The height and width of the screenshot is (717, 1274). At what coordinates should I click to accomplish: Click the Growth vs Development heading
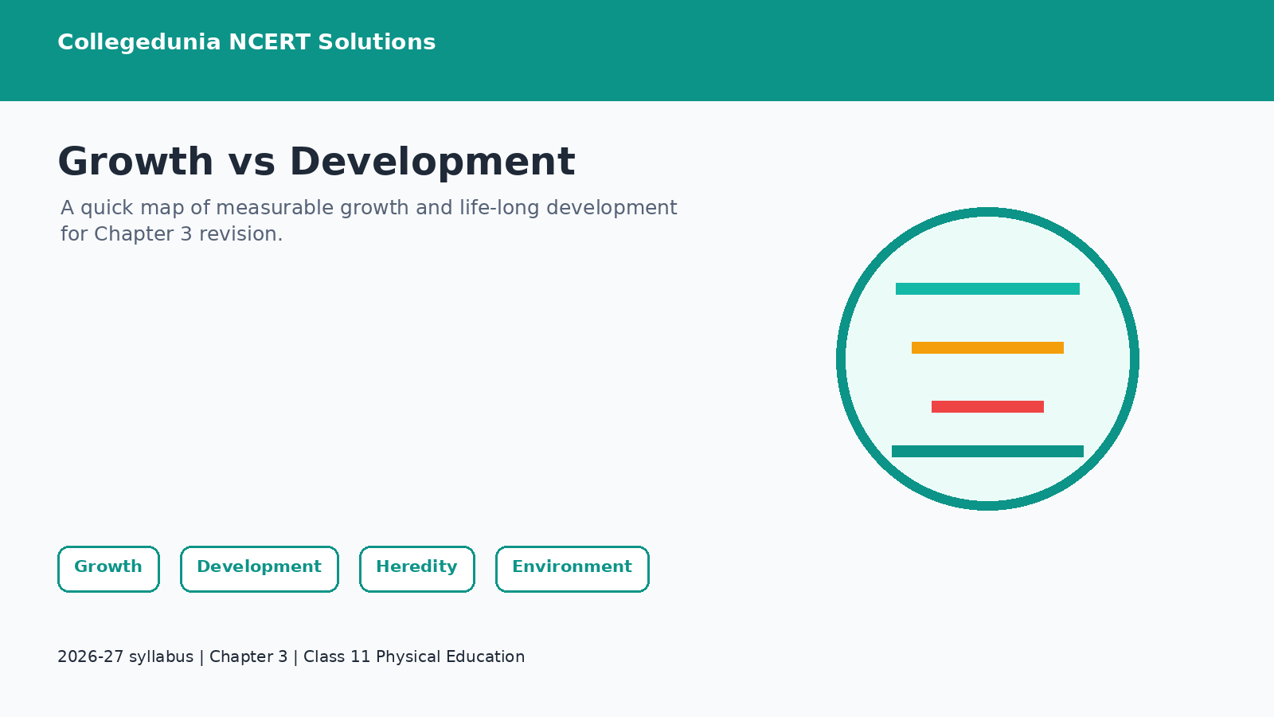[316, 162]
